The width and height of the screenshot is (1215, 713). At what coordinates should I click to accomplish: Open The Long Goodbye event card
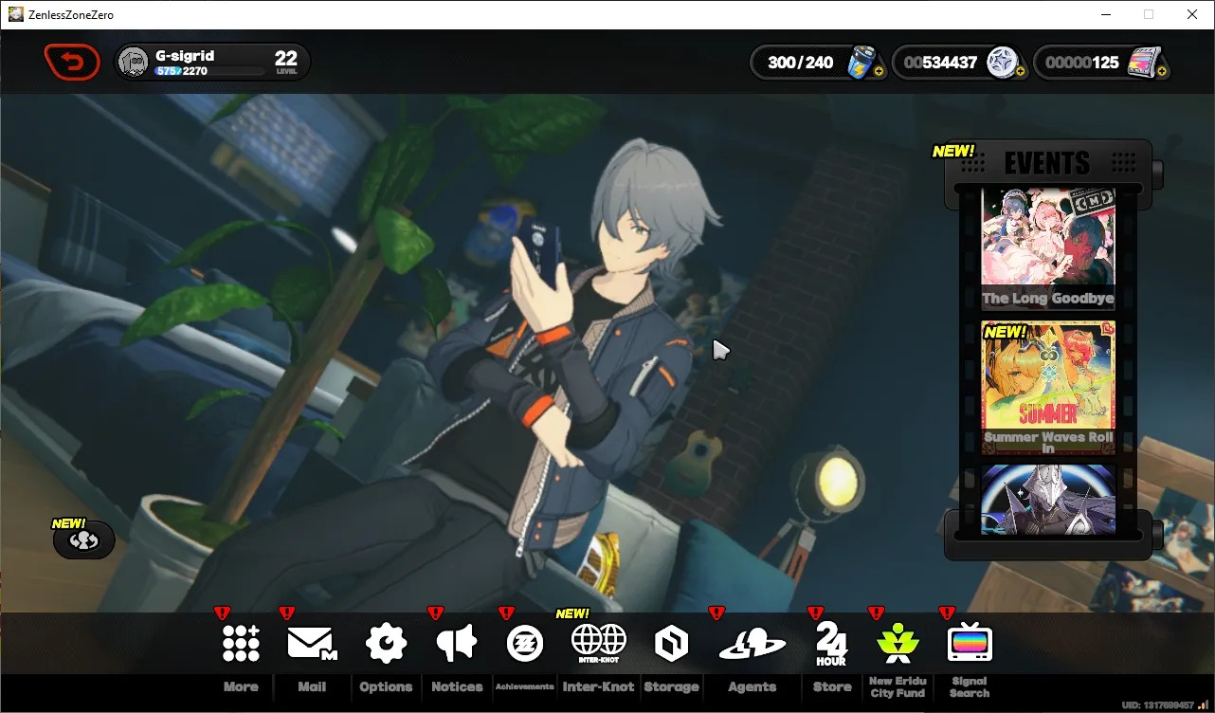(1047, 248)
